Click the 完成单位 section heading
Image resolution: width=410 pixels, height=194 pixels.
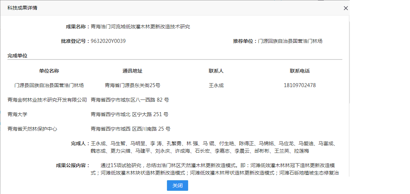[17, 56]
